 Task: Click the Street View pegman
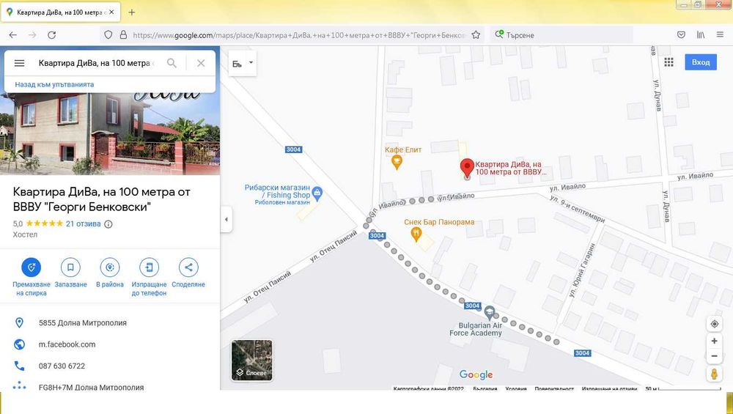click(x=714, y=374)
